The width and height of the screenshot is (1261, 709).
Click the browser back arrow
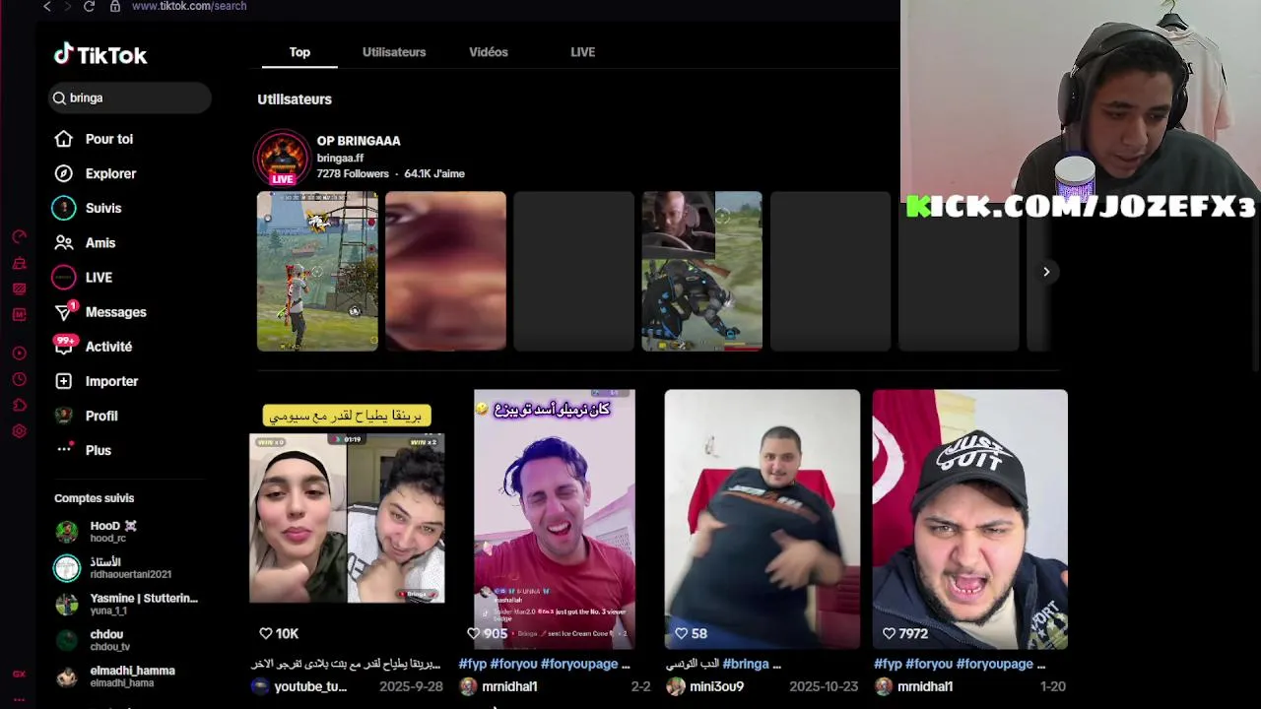[x=46, y=6]
